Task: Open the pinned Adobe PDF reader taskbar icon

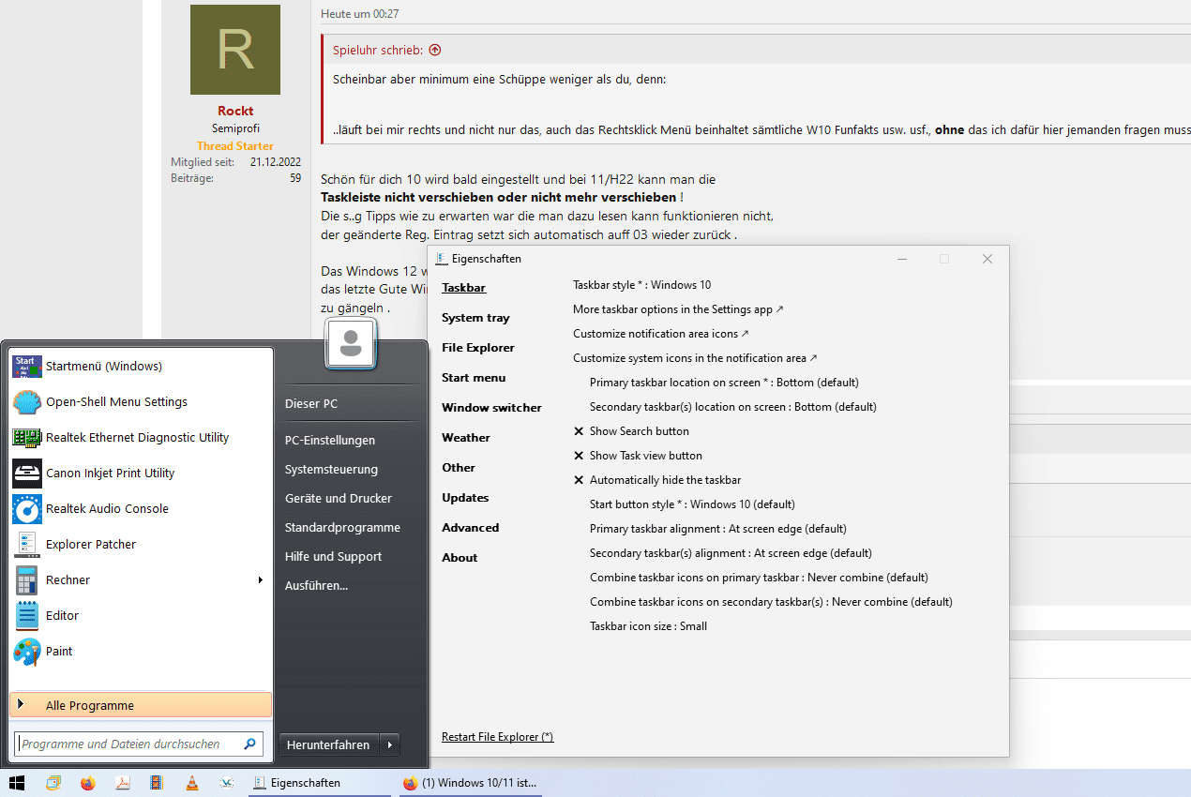Action: [x=123, y=783]
